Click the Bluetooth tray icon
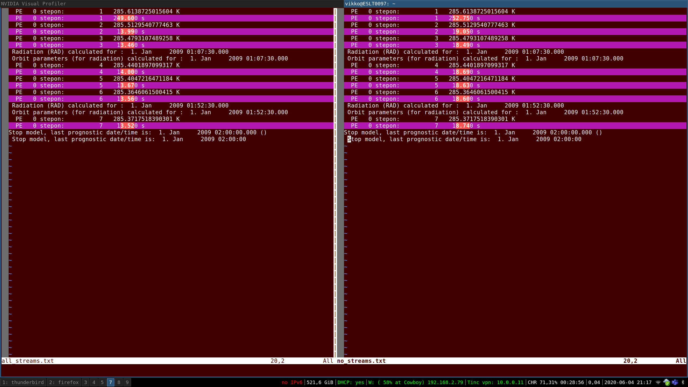 pyautogui.click(x=683, y=382)
